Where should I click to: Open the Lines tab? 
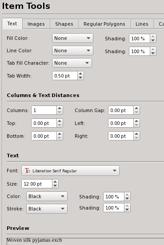(x=142, y=24)
